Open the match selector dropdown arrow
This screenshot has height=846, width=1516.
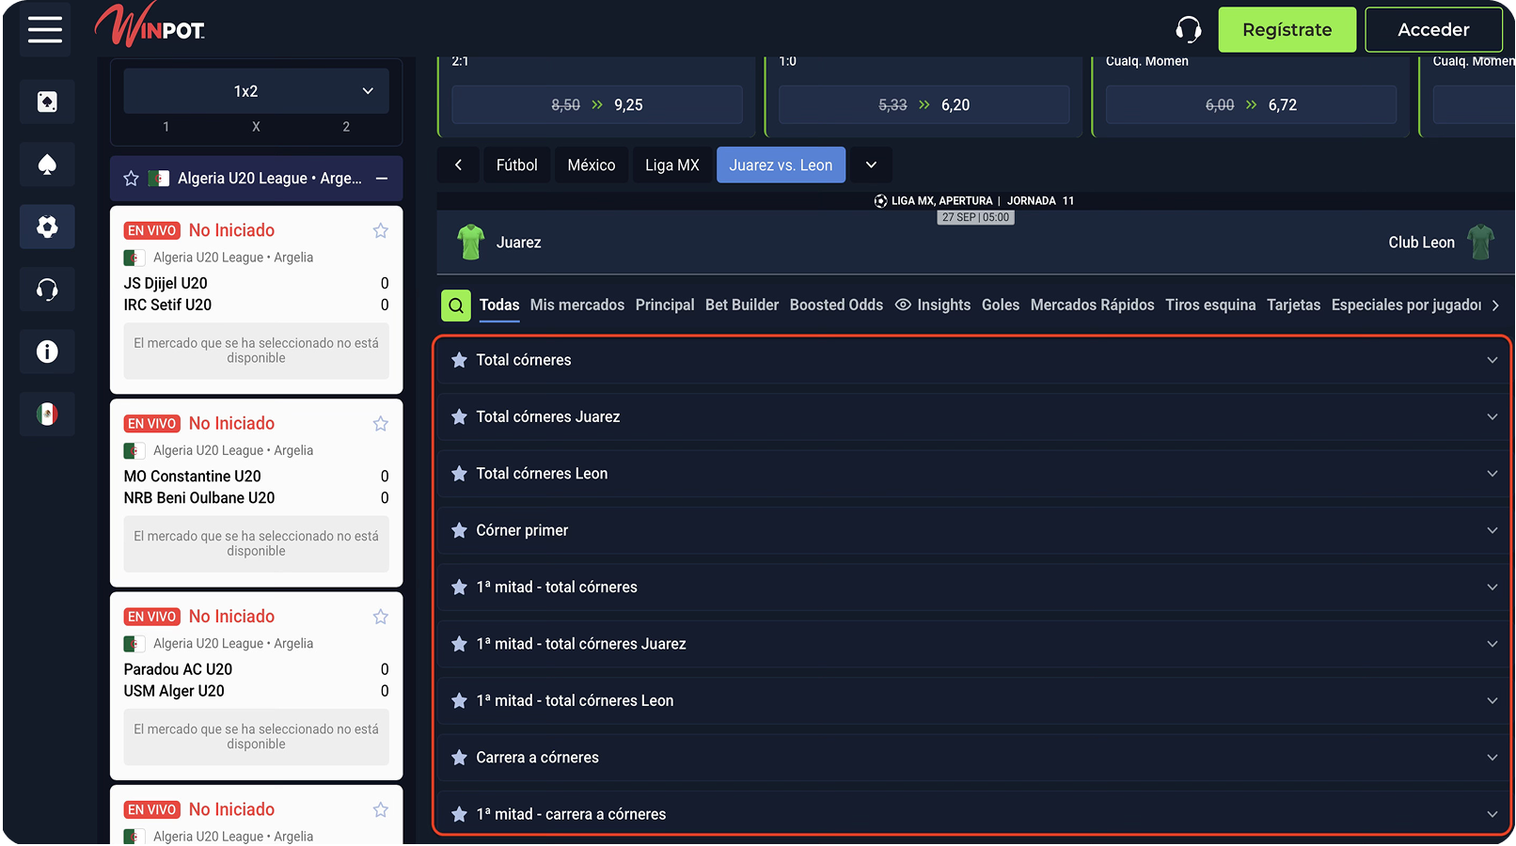pyautogui.click(x=871, y=165)
